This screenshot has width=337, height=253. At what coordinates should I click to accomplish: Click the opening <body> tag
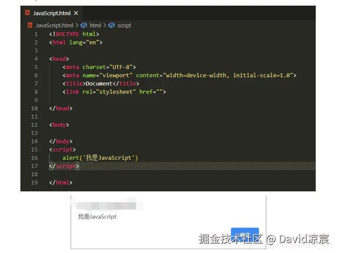(x=59, y=125)
